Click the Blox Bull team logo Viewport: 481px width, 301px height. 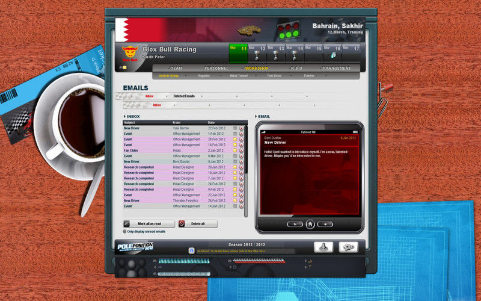[130, 53]
